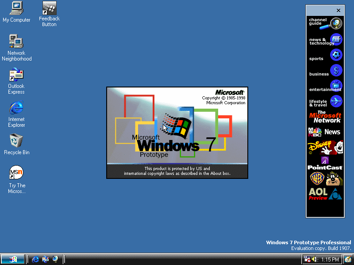Open the Try The Microsoft Network shortcut

16,180
